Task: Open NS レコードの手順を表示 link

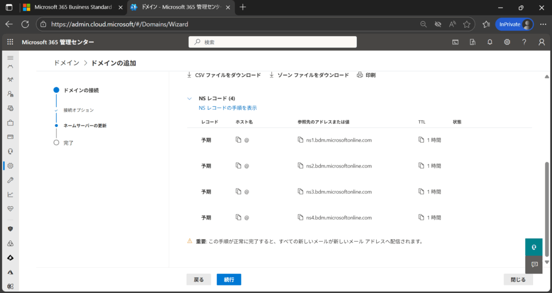Action: [x=227, y=108]
